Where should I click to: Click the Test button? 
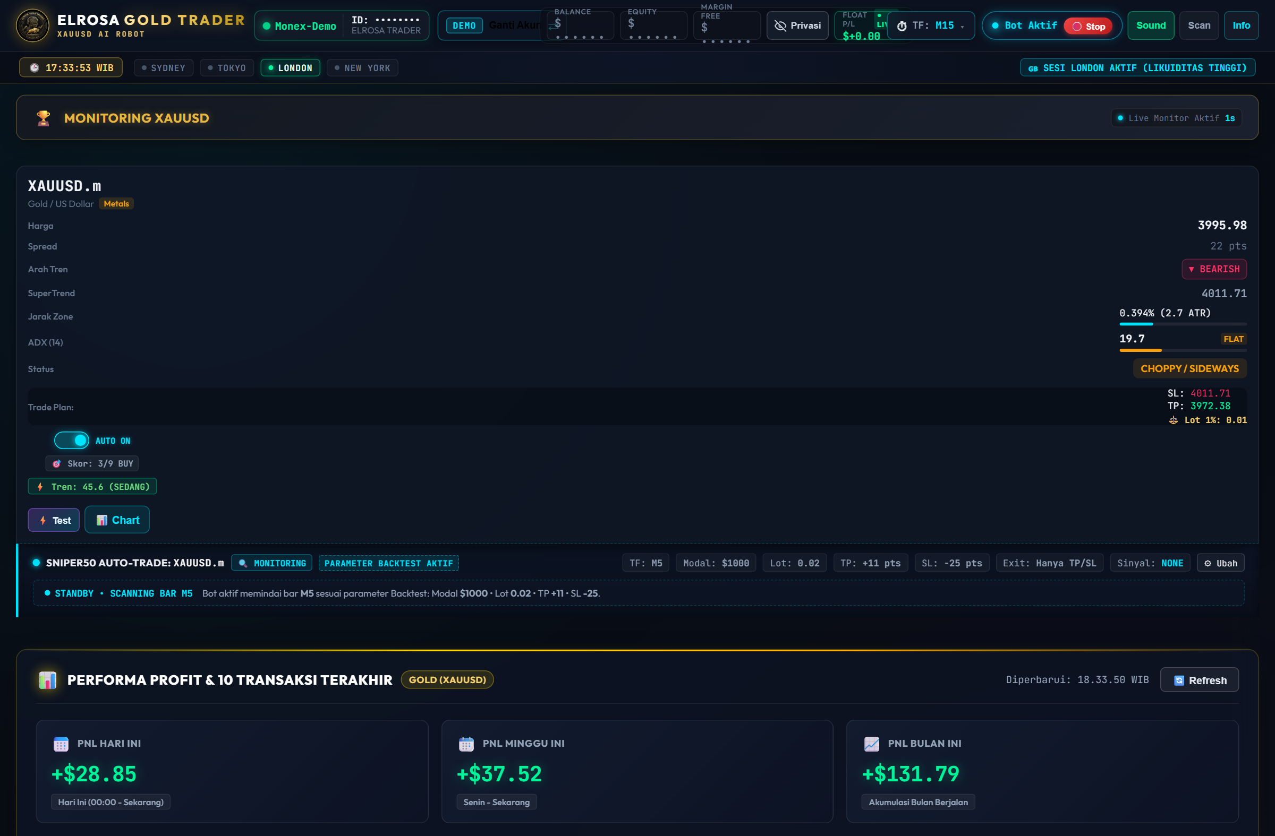coord(54,520)
